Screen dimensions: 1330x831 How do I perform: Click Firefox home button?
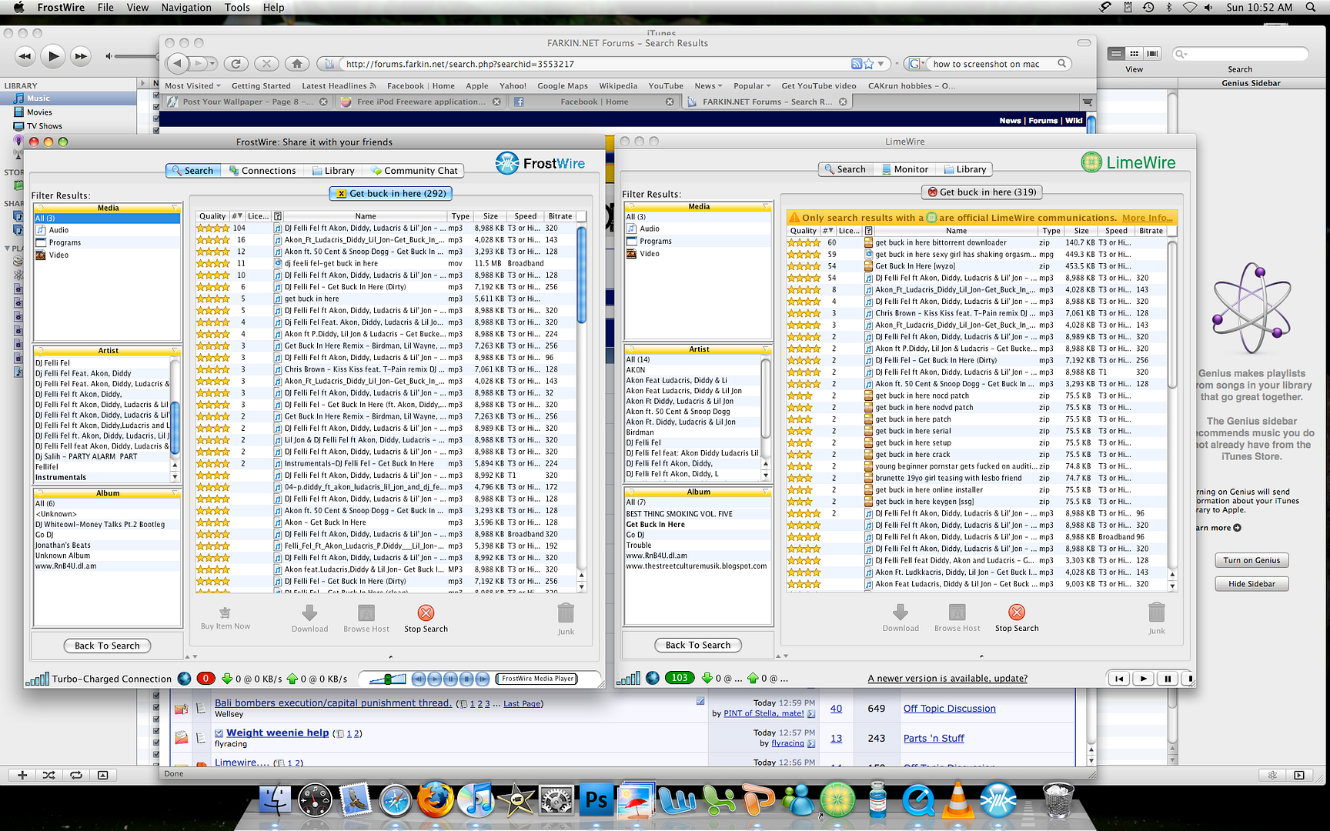pos(296,64)
